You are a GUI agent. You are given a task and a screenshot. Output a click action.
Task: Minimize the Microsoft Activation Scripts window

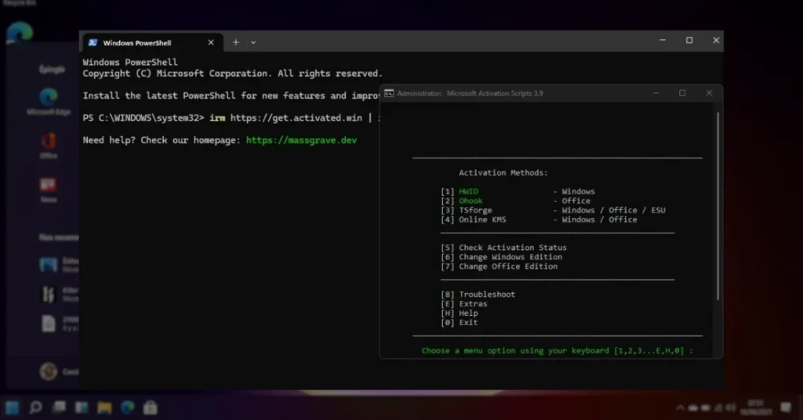(x=656, y=93)
